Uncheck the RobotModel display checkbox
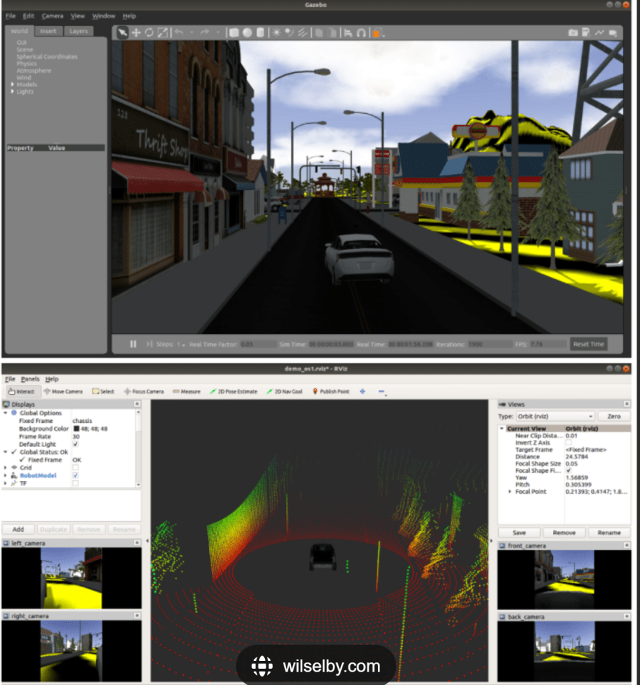The height and width of the screenshot is (685, 640). (x=76, y=476)
